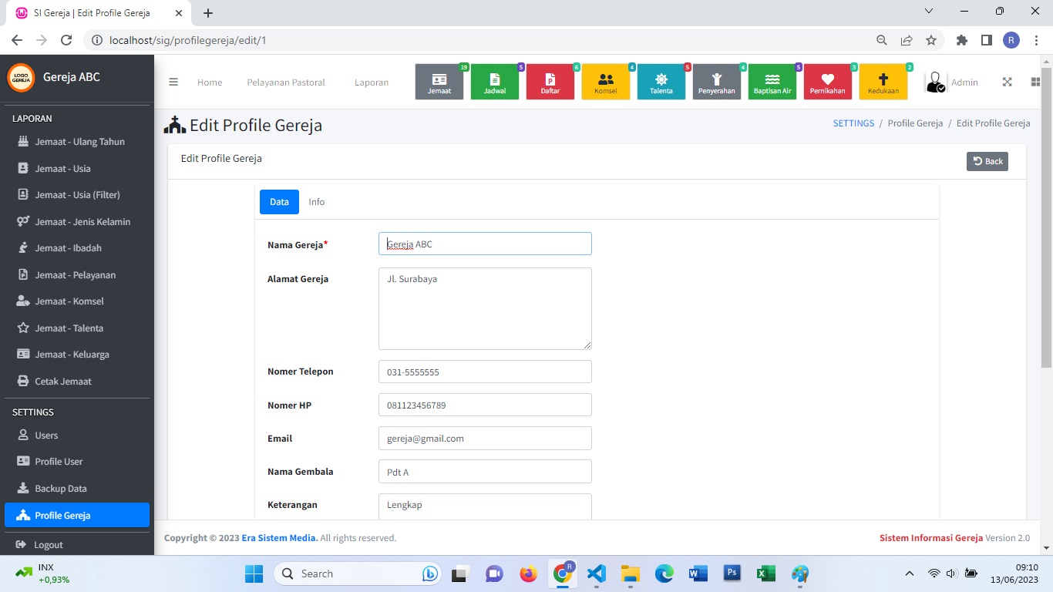This screenshot has width=1053, height=592.
Task: Focus the Nama Gereja input field
Action: [485, 244]
